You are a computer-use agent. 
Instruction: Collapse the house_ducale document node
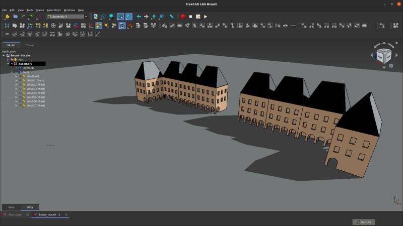tap(4, 55)
